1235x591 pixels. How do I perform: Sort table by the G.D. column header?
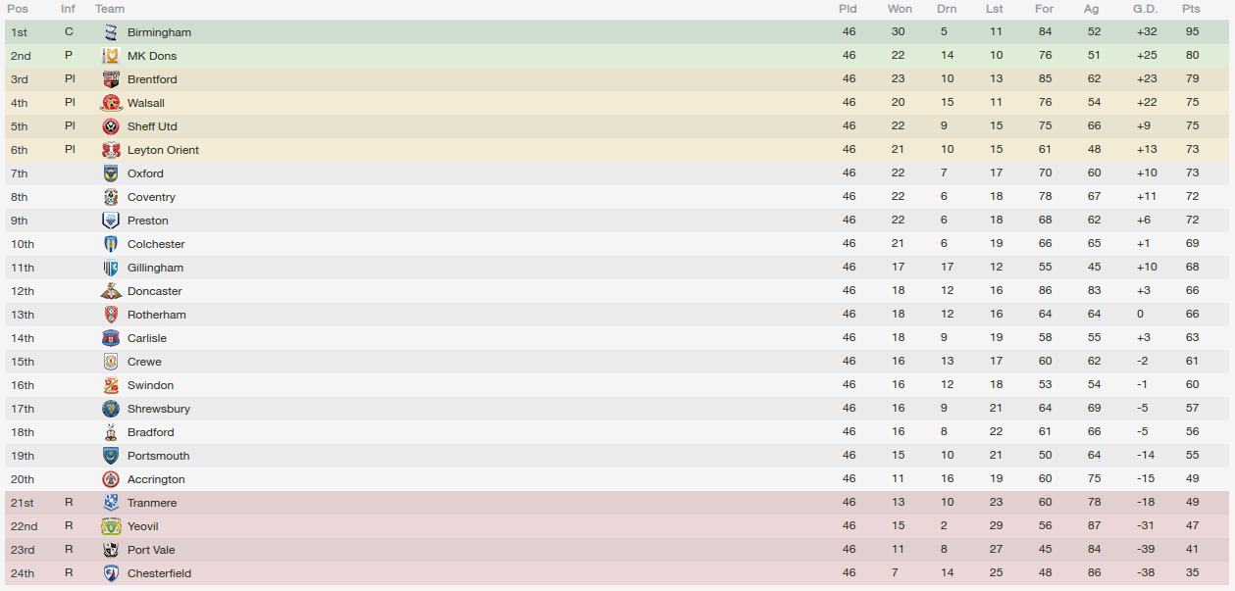point(1146,9)
